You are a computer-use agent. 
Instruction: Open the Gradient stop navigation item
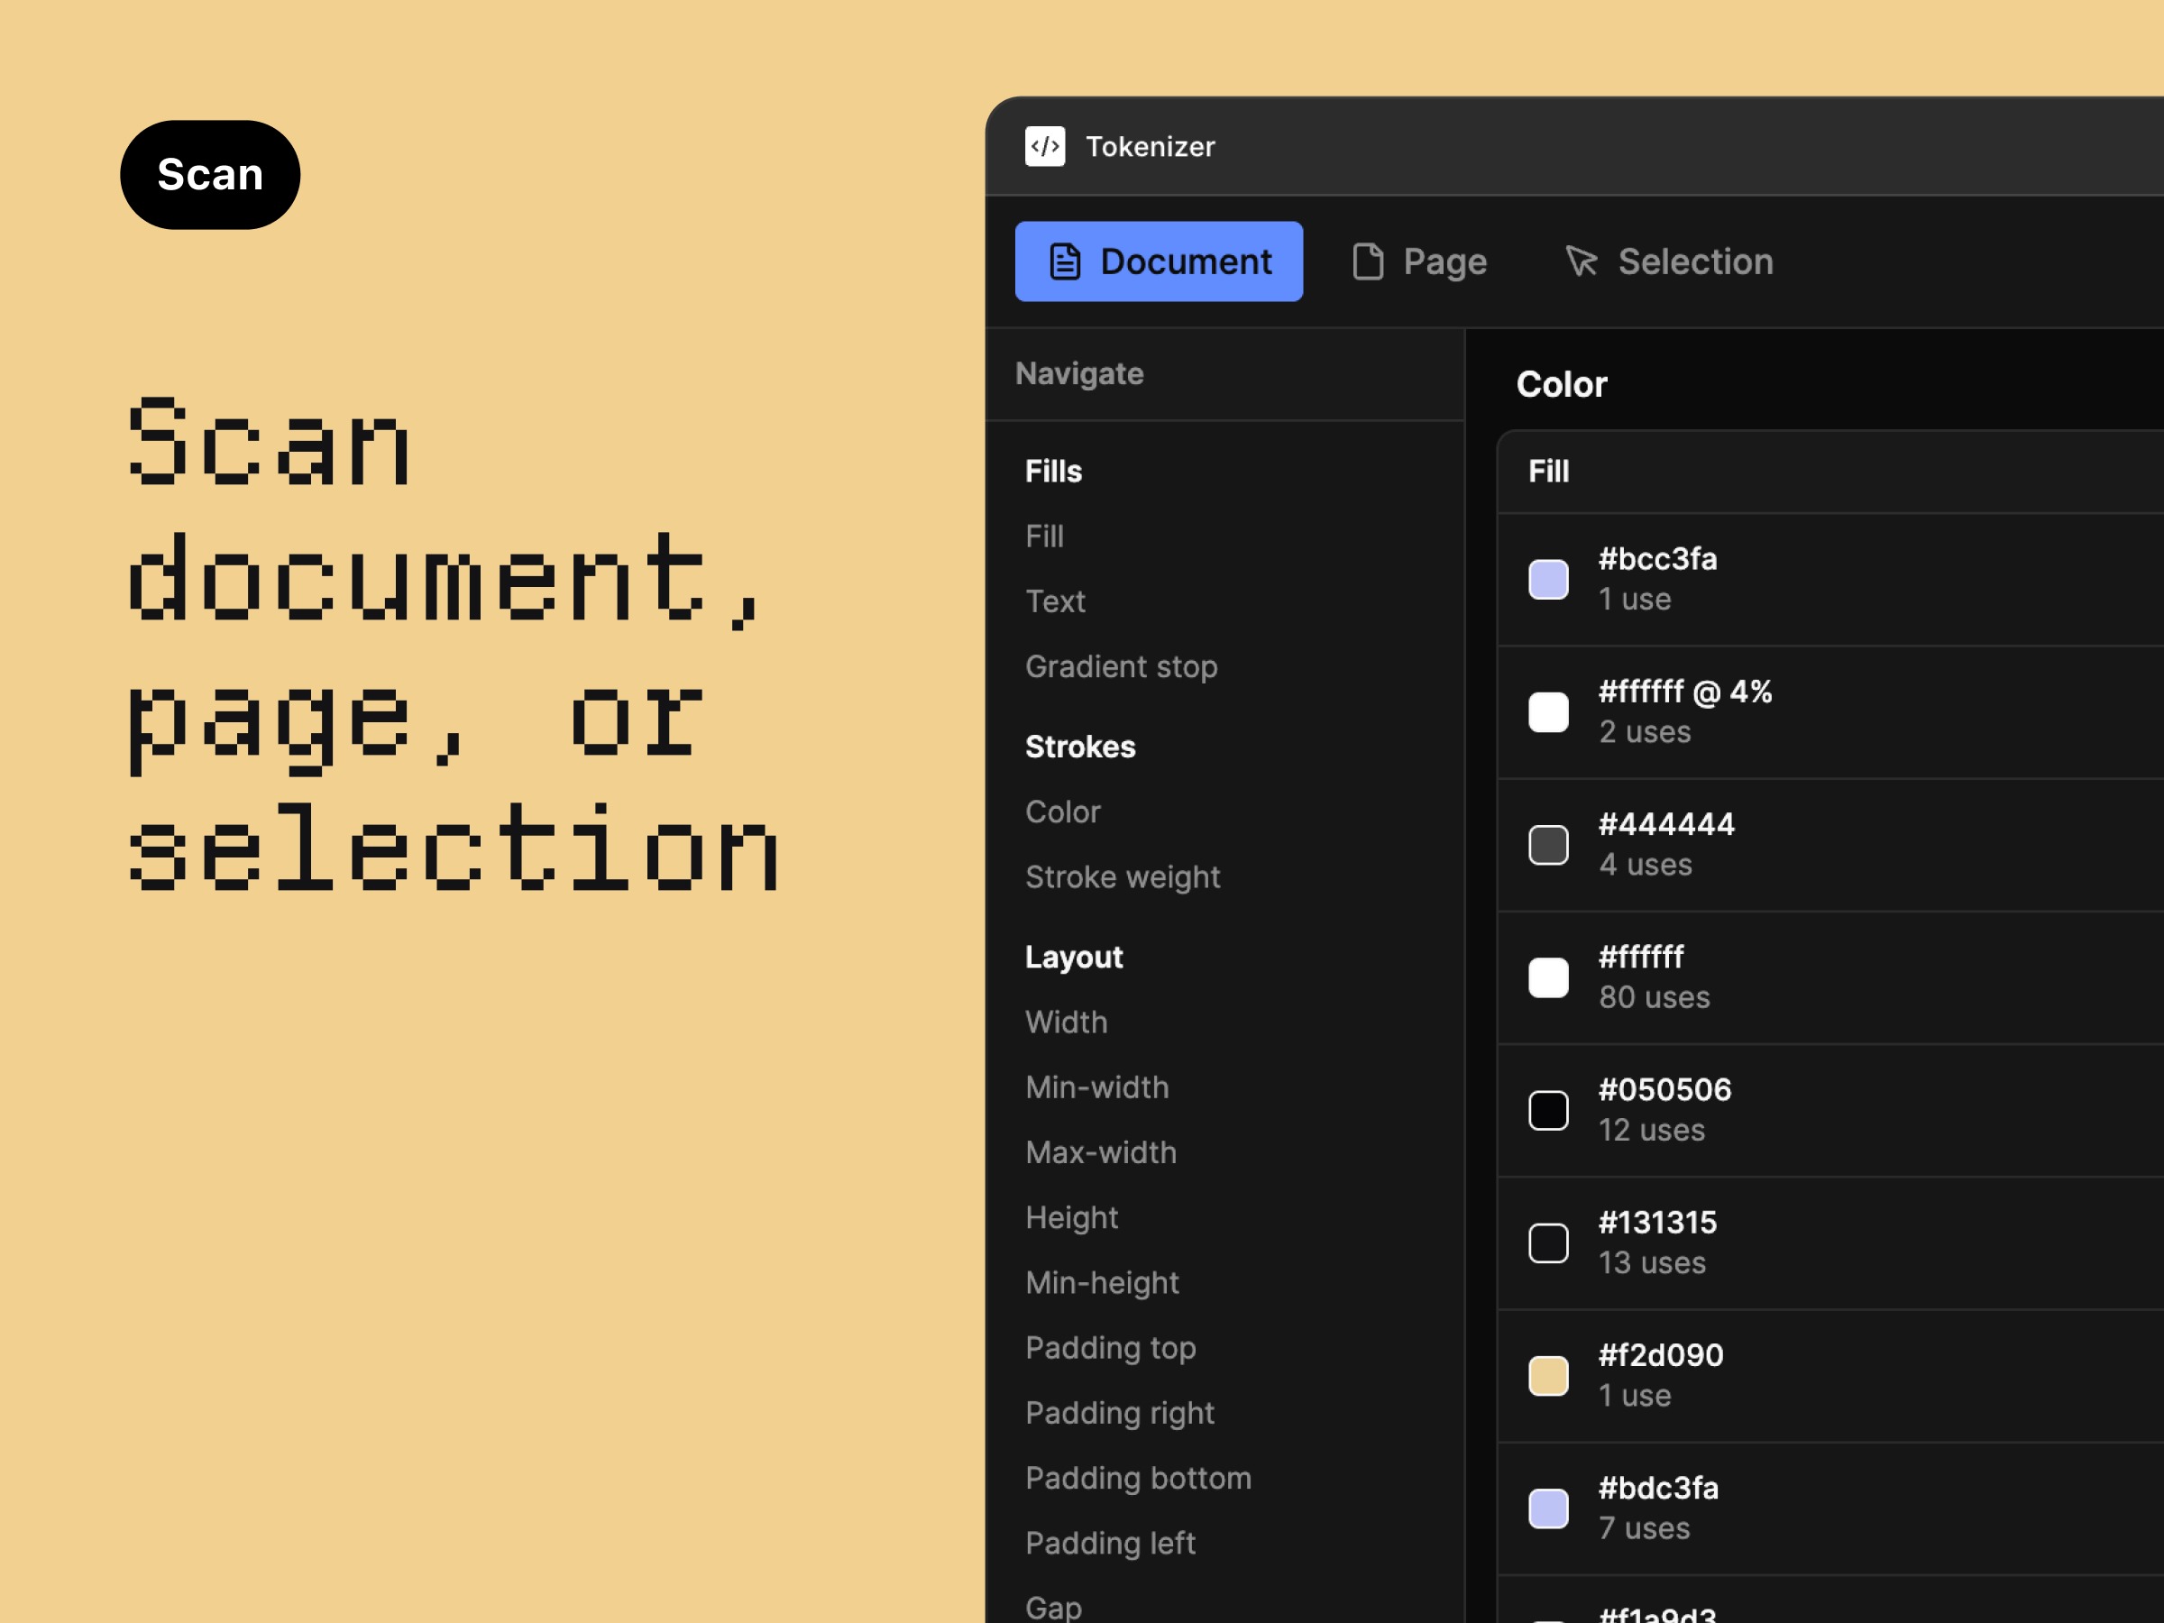coord(1121,666)
